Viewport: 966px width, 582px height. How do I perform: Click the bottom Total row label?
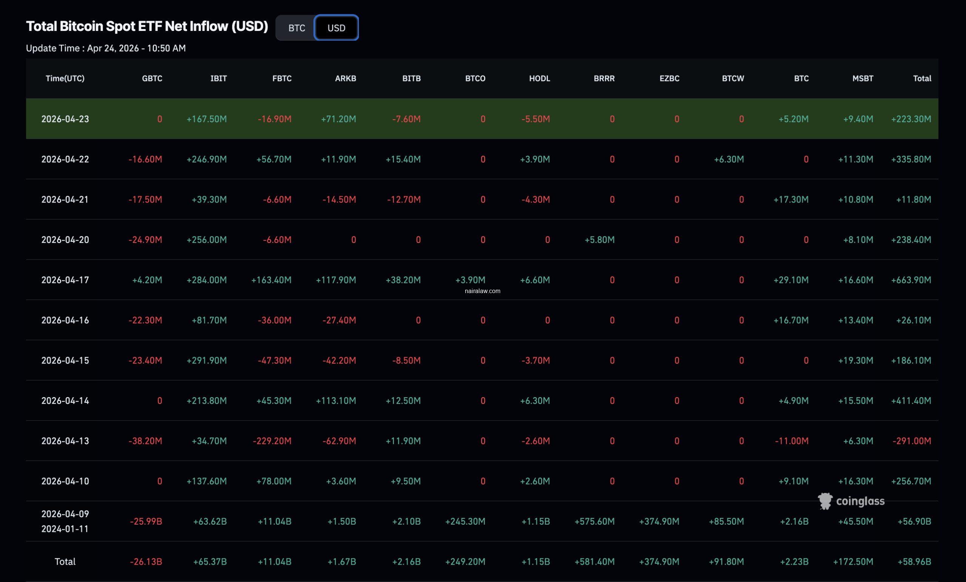[65, 562]
